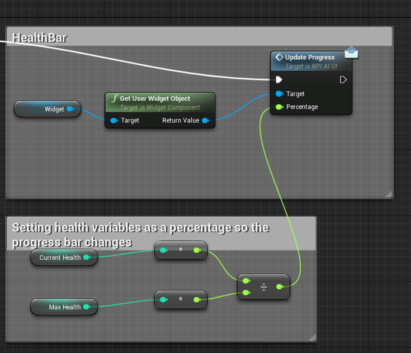
Task: Select the Max Health variable node
Action: pyautogui.click(x=59, y=306)
